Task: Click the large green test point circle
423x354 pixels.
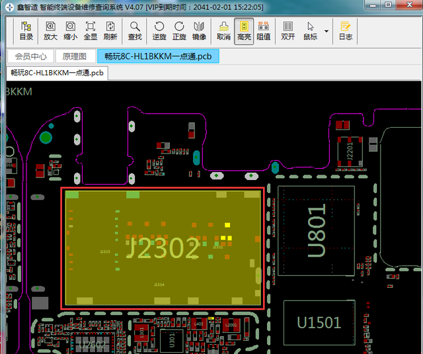Action: pyautogui.click(x=46, y=138)
